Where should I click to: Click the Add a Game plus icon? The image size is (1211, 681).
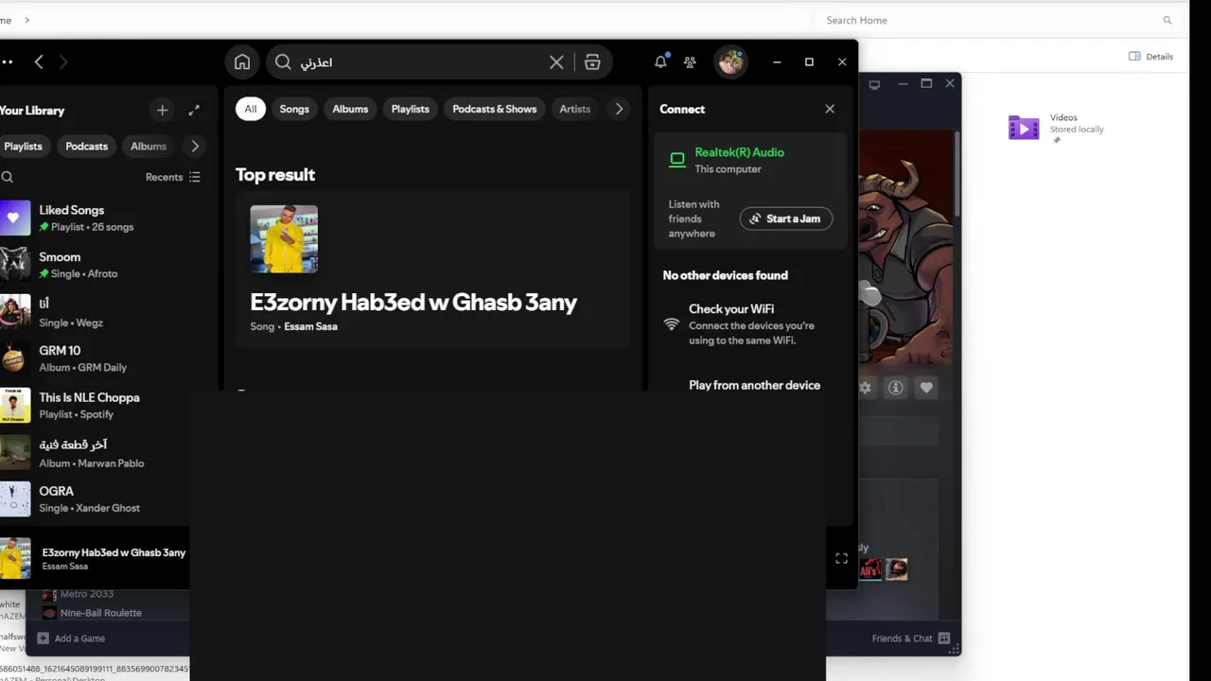(x=43, y=638)
